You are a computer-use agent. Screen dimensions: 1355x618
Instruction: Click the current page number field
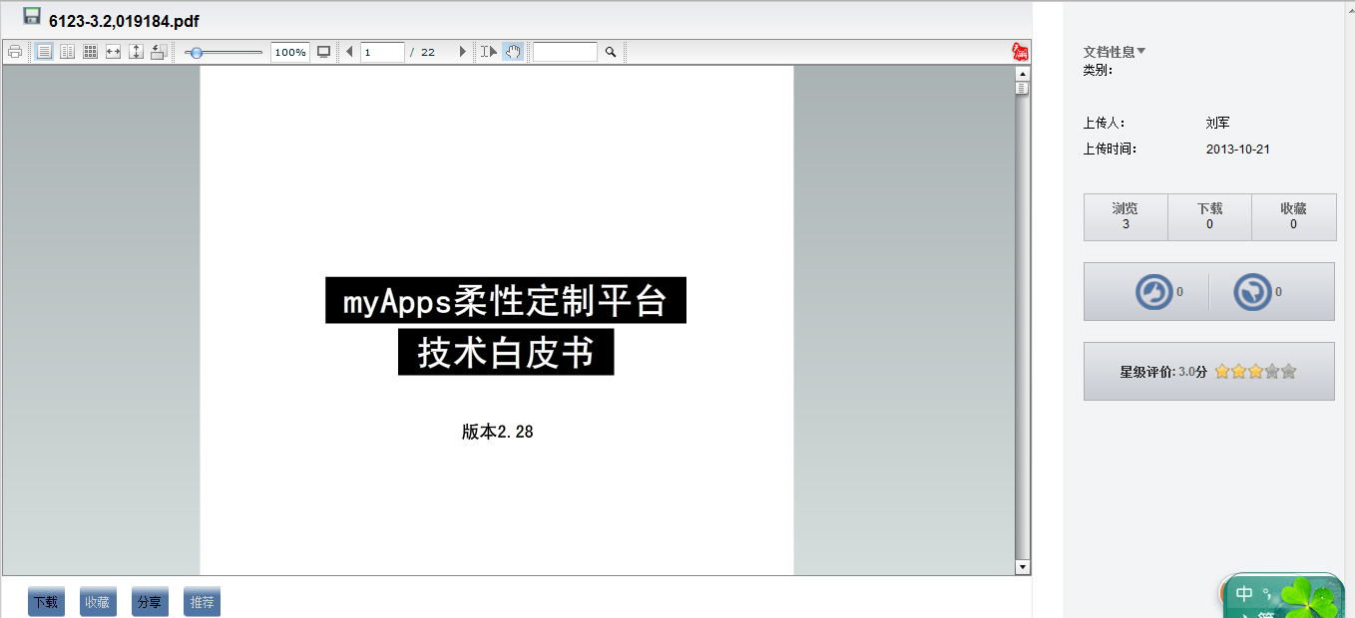(x=382, y=52)
